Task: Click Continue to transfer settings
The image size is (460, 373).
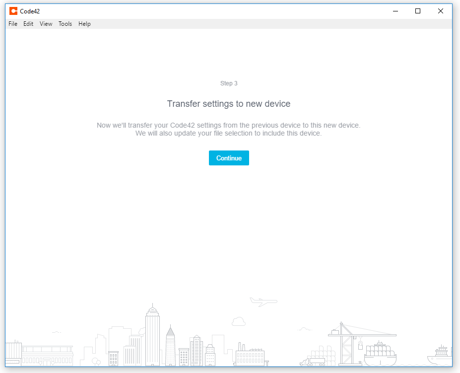Action: point(229,158)
